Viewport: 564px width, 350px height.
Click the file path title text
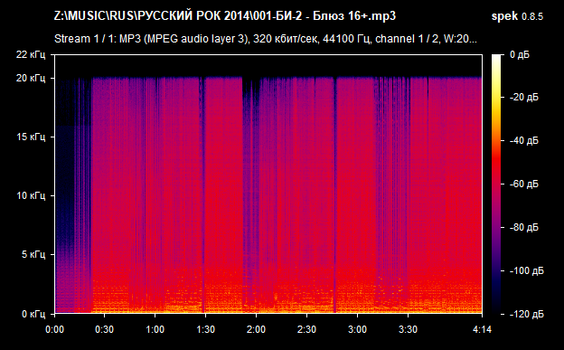pos(225,16)
